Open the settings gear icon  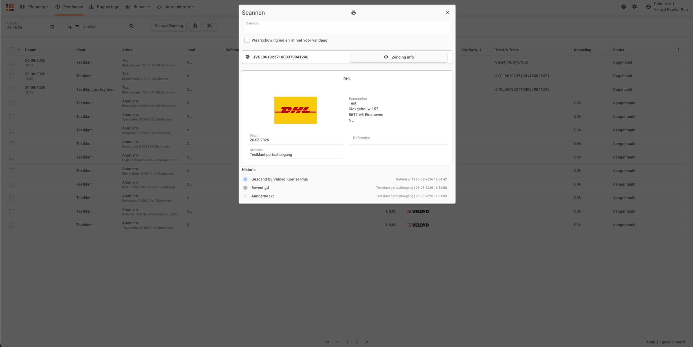634,7
